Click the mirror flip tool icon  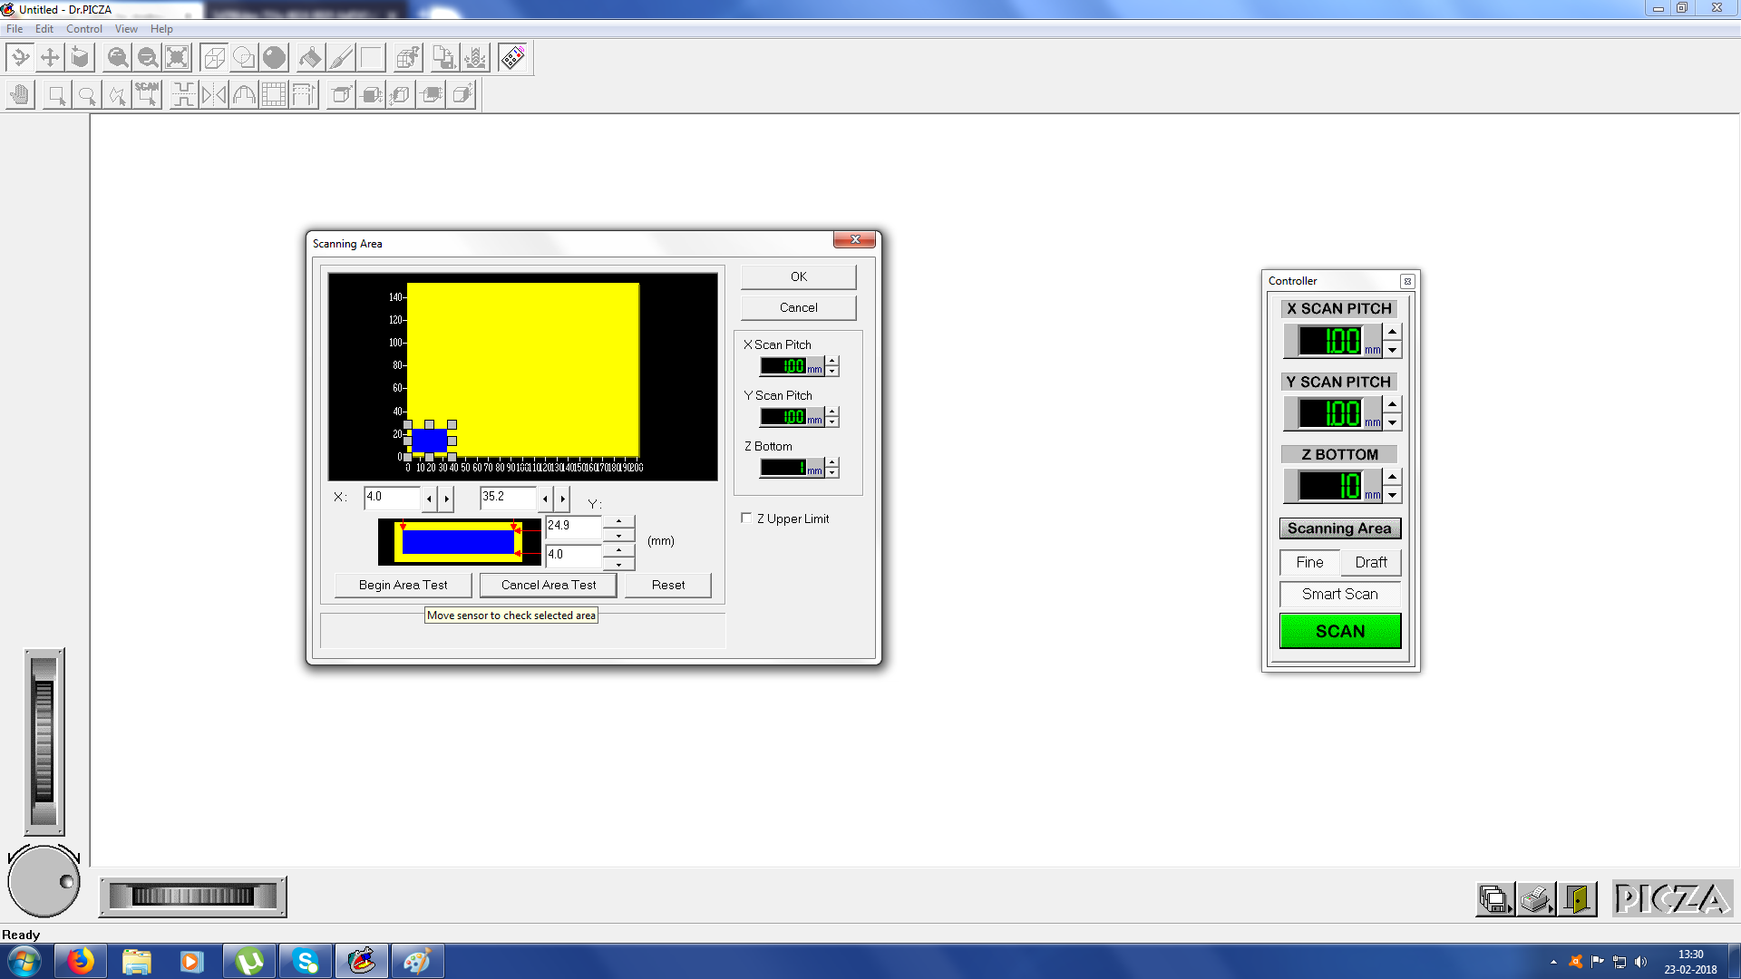214,94
